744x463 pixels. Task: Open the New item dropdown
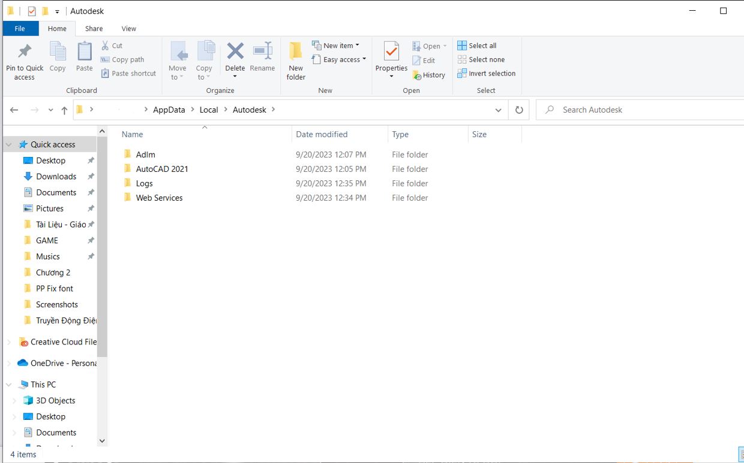[x=335, y=46]
